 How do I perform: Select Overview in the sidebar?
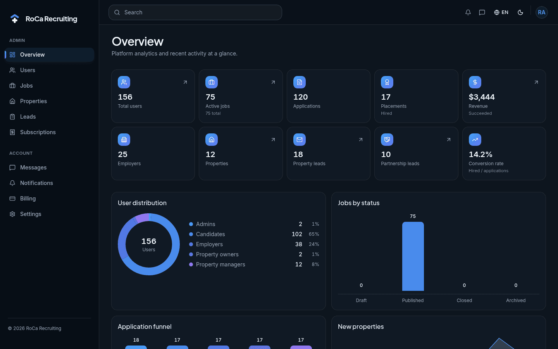pyautogui.click(x=50, y=55)
